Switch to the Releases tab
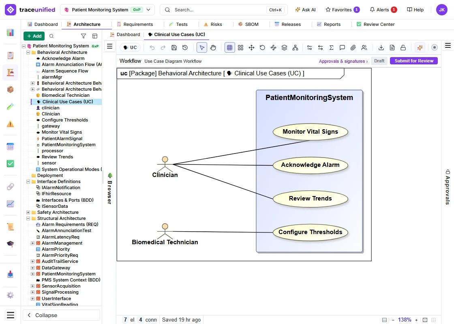Viewport: 454px width, 324px height. (x=288, y=24)
